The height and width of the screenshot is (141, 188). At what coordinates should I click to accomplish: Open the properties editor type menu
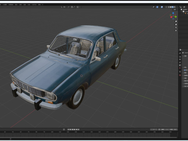point(181,50)
